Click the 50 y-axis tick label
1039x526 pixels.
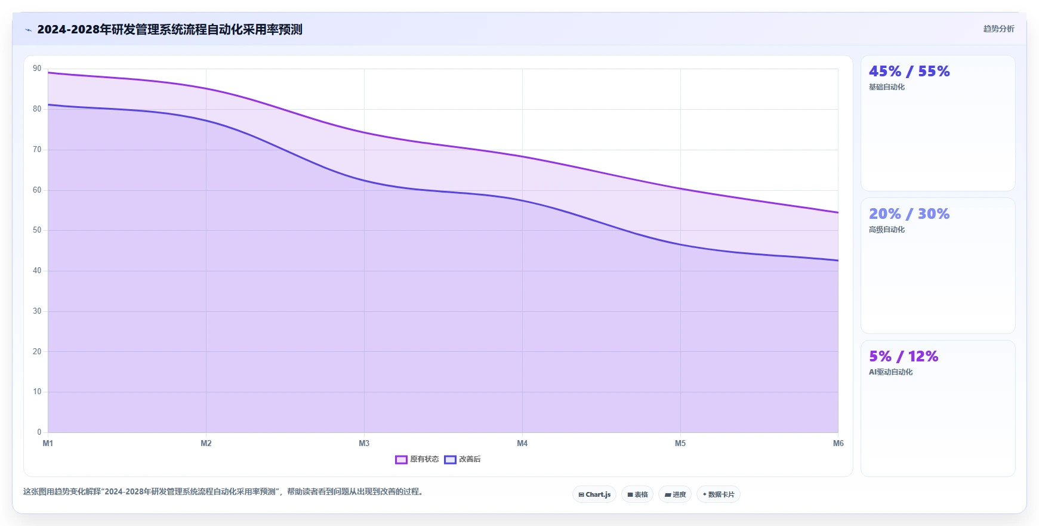click(x=37, y=230)
